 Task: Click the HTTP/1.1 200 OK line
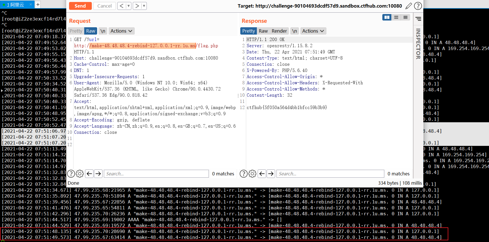[x=265, y=39]
